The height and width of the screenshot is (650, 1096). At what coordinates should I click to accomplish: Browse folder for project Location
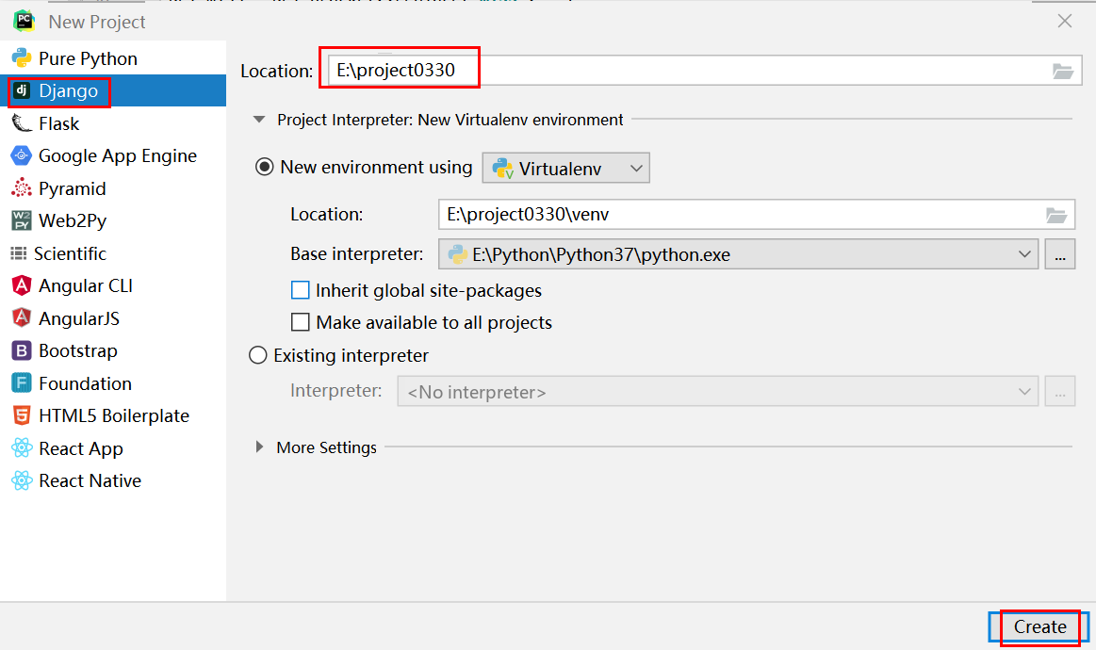coord(1062,72)
